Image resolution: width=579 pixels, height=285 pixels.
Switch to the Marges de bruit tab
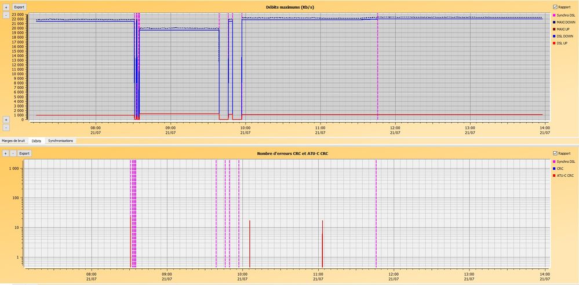(x=13, y=141)
